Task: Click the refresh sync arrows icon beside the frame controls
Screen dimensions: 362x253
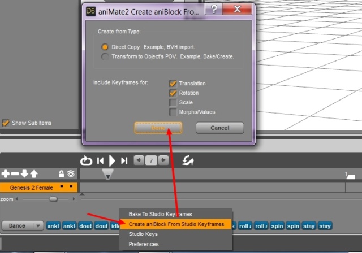Action: point(188,160)
